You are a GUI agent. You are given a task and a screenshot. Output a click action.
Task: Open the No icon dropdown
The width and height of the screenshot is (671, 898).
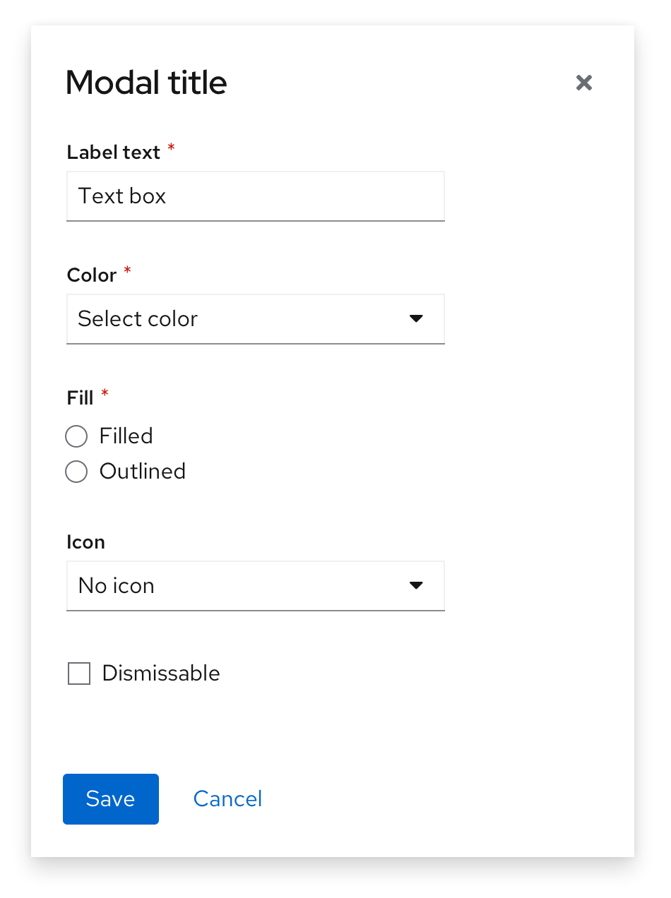pyautogui.click(x=256, y=586)
